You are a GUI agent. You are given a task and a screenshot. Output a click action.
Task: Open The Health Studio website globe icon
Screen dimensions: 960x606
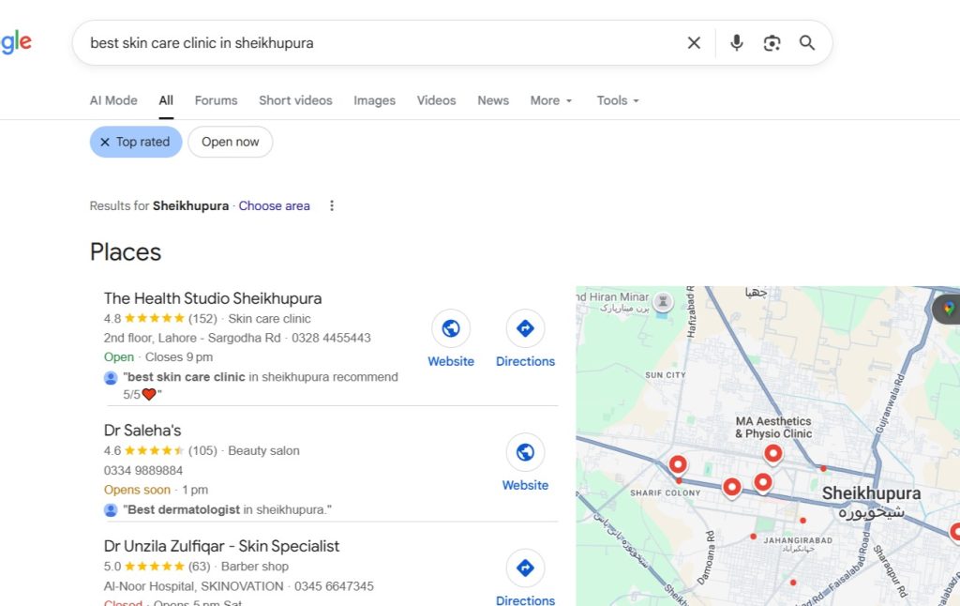(451, 329)
